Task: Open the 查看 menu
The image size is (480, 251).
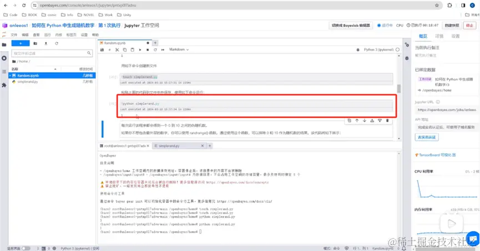Action: (36, 35)
